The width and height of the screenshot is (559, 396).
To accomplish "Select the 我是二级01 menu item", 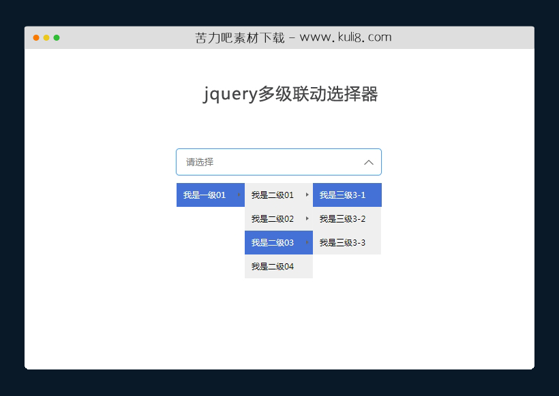I will coord(271,195).
